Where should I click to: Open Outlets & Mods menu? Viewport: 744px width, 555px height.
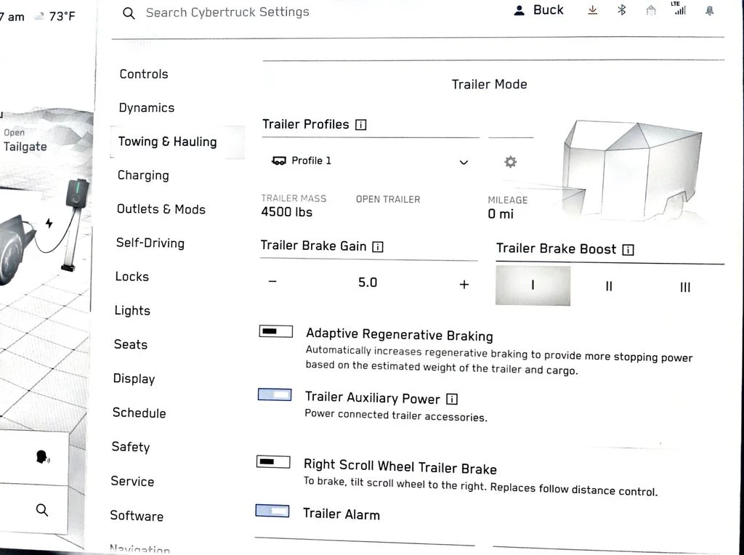(161, 209)
